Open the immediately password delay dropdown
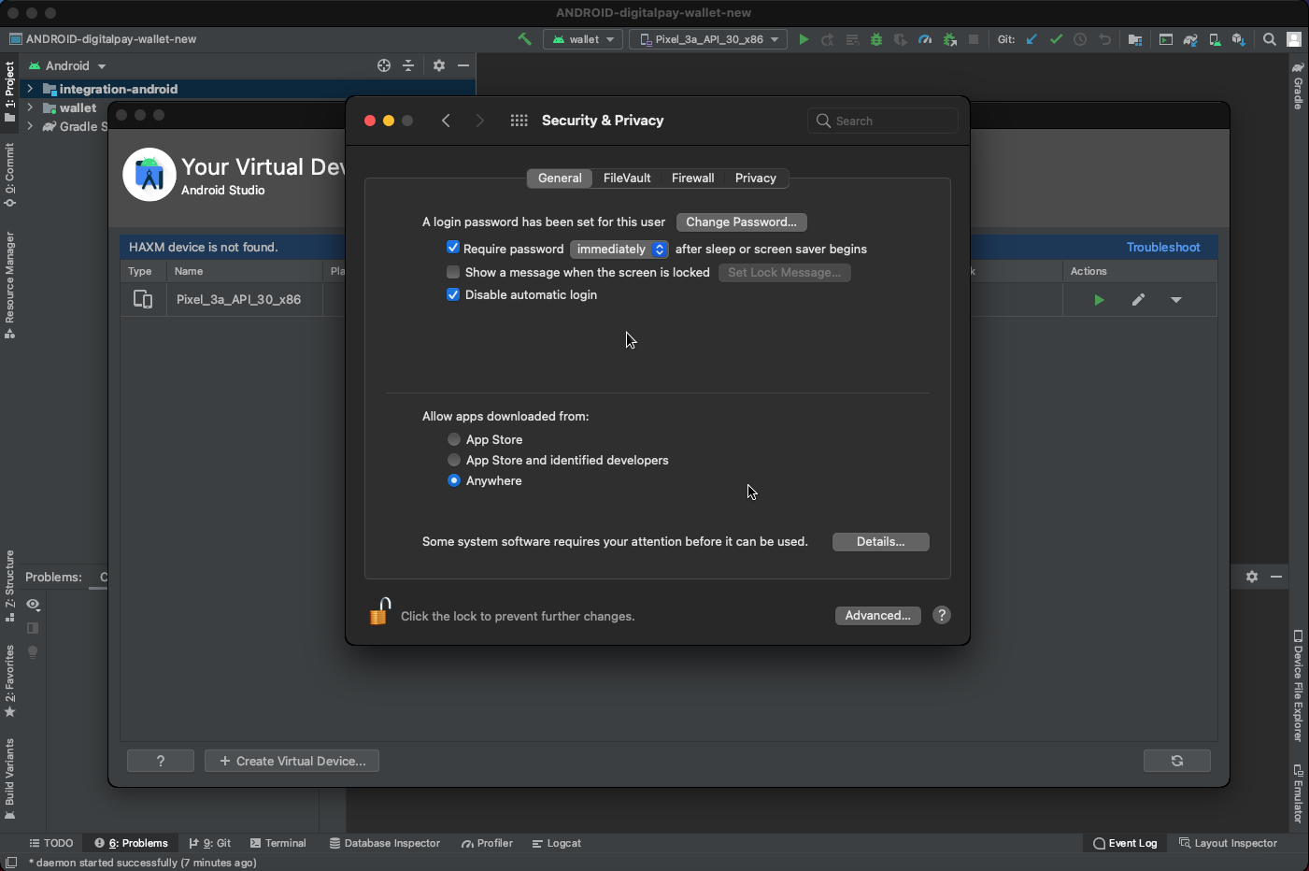This screenshot has height=871, width=1309. pos(619,249)
